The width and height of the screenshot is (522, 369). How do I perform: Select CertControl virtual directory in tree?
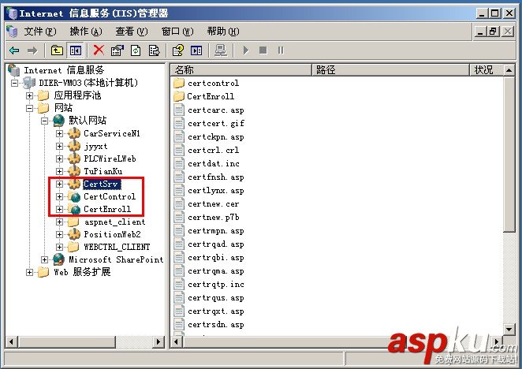coord(110,196)
